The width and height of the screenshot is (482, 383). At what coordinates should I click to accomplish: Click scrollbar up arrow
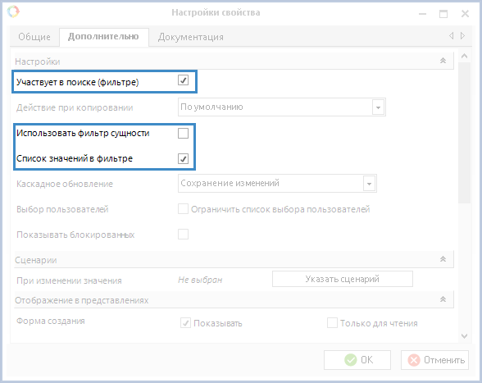point(465,57)
